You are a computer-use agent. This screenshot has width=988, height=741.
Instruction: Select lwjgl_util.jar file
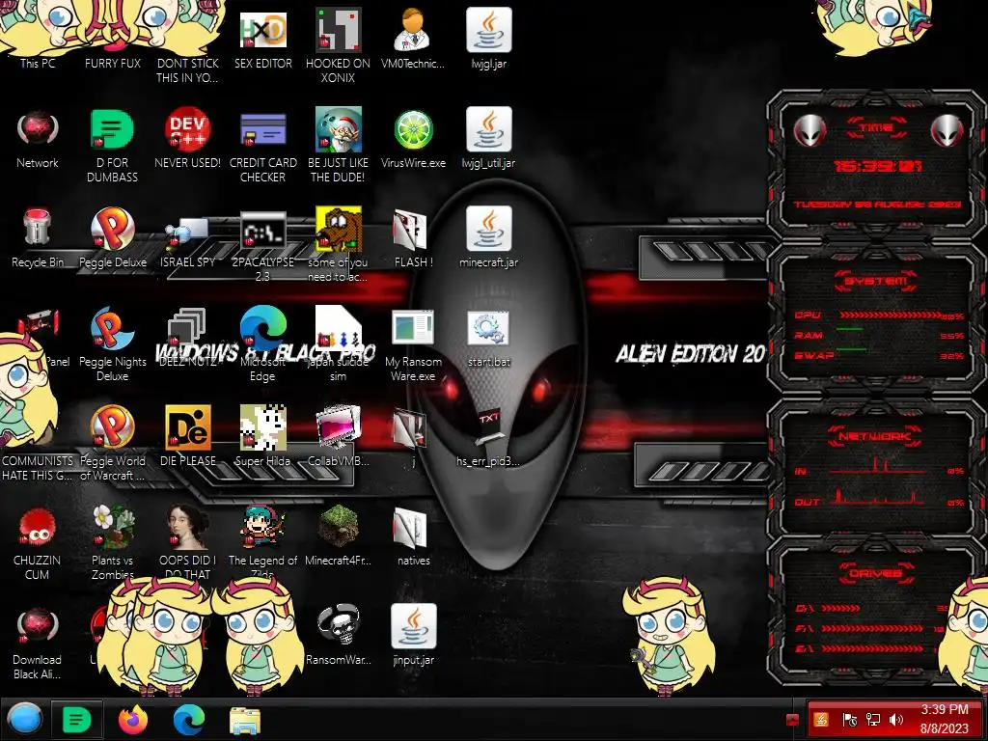(x=488, y=138)
